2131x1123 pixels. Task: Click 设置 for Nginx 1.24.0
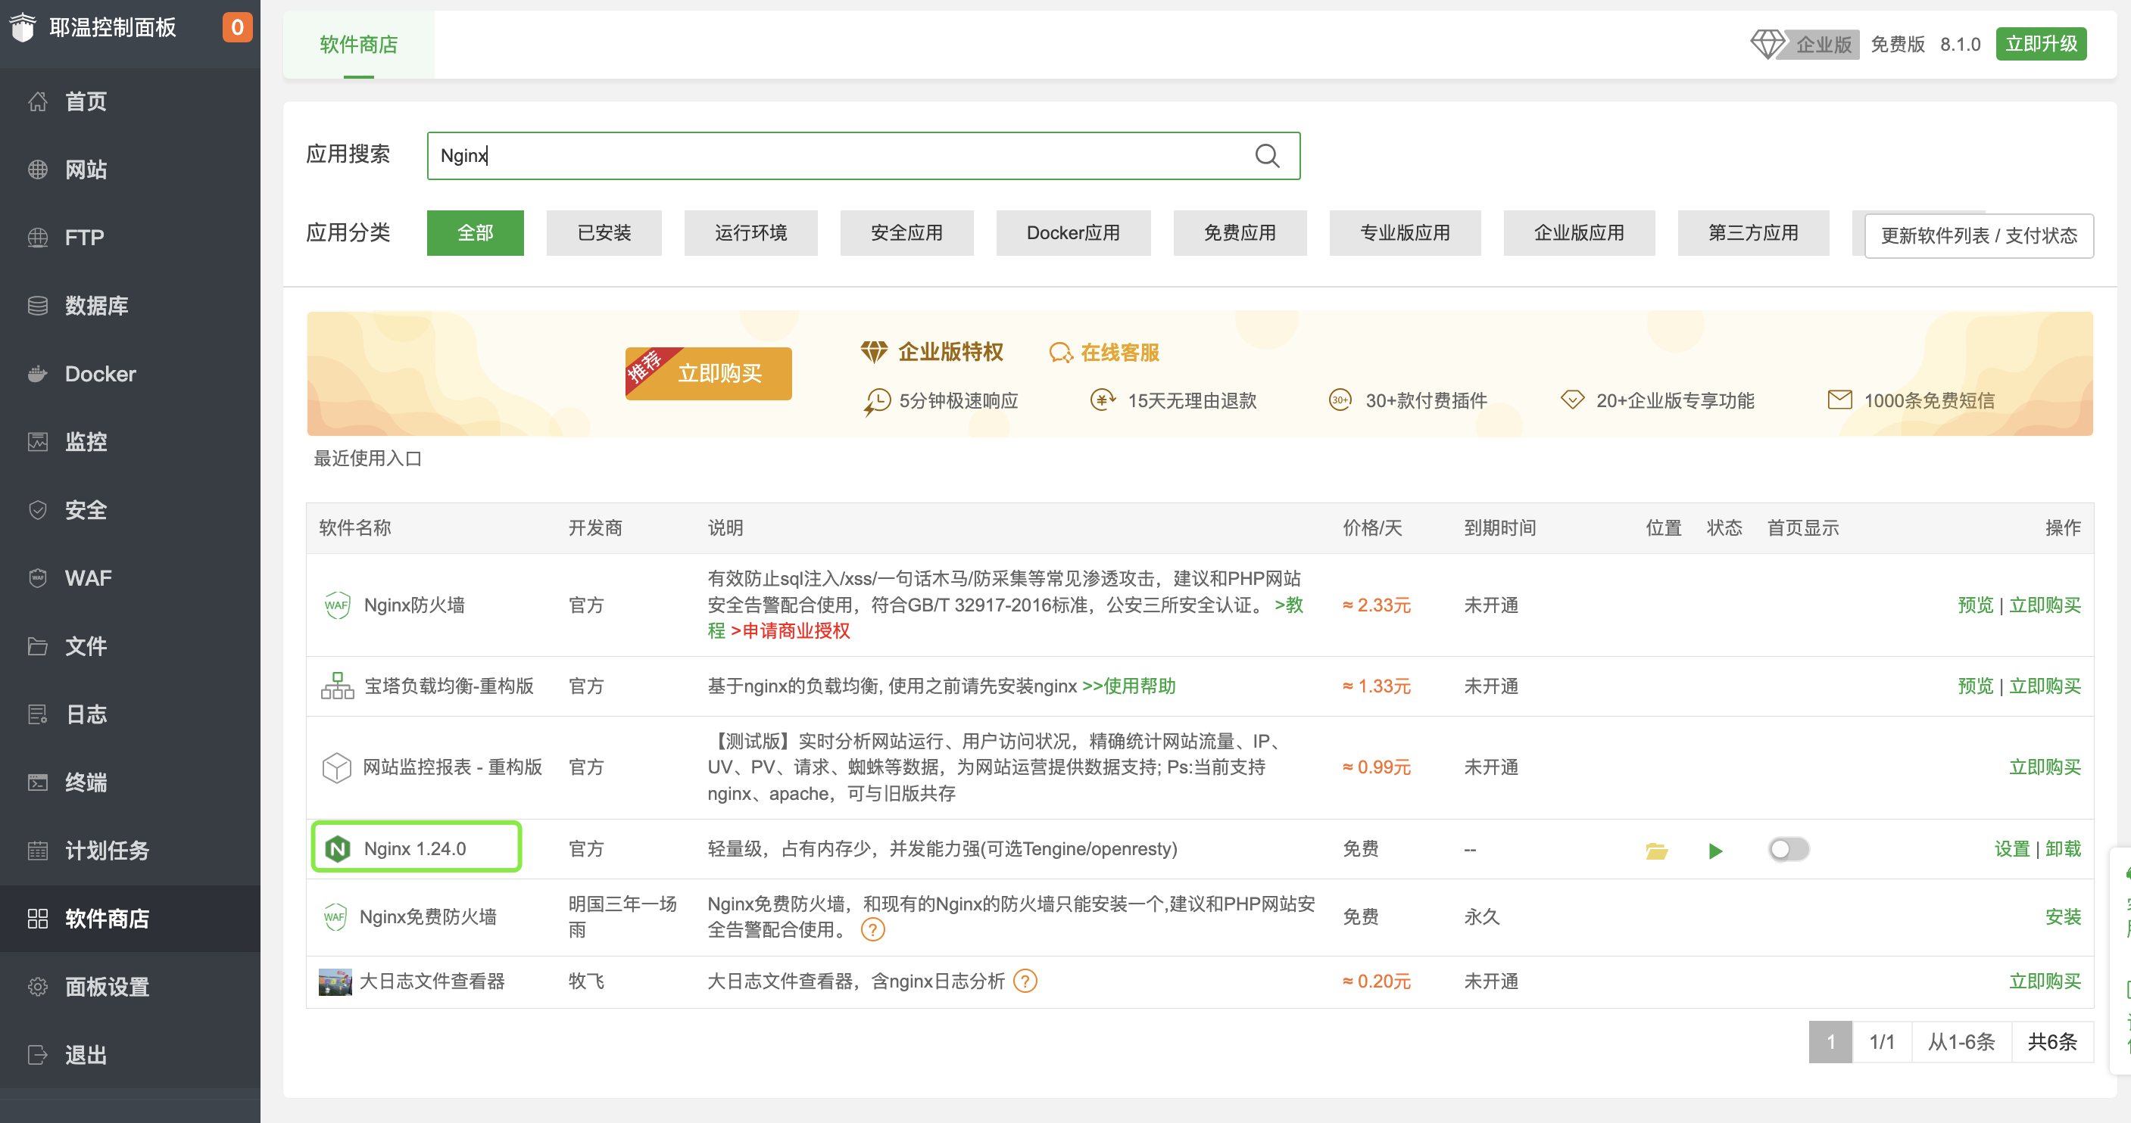[2012, 849]
